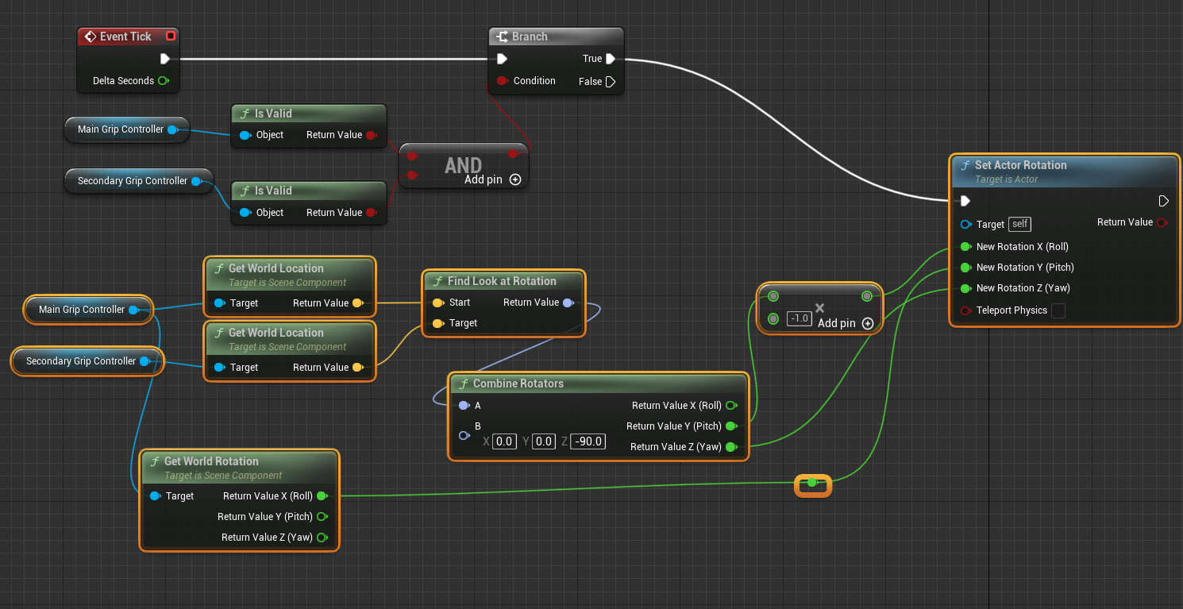The image size is (1183, 609).
Task: Click the reroute node on green wire
Action: click(812, 484)
